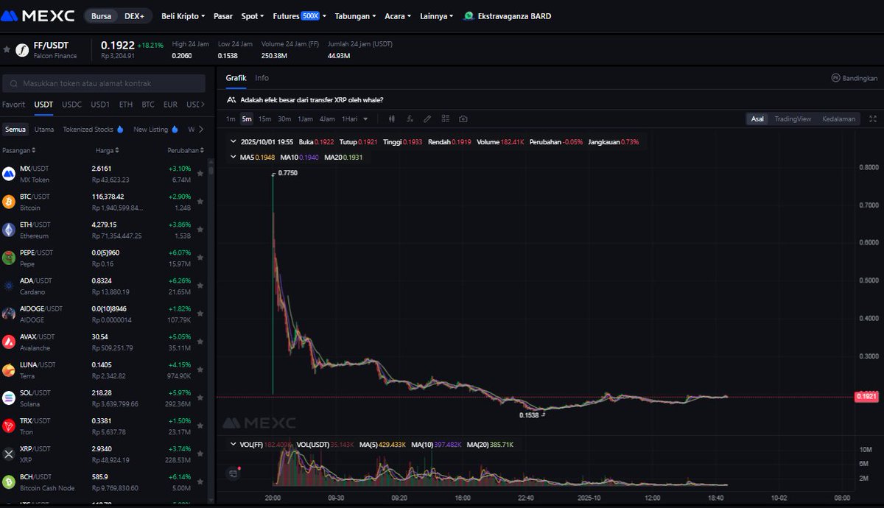This screenshot has height=508, width=884.
Task: Click the pairs list scrollbar
Action: point(212,169)
